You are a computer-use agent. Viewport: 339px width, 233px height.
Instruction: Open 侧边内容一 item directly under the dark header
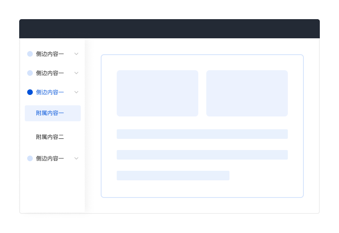50,54
